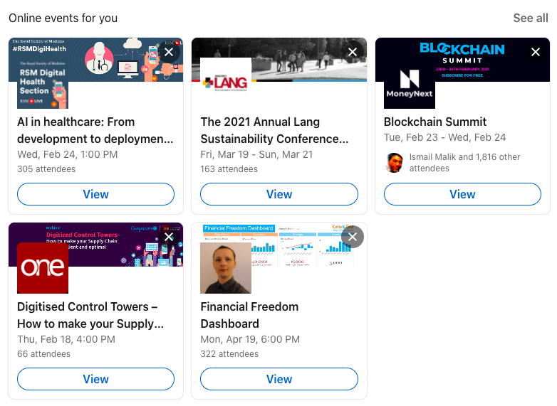Dismiss the Blockchain Summit event card
This screenshot has height=406, width=557.
coord(536,52)
